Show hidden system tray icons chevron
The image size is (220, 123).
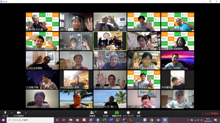[188, 120]
